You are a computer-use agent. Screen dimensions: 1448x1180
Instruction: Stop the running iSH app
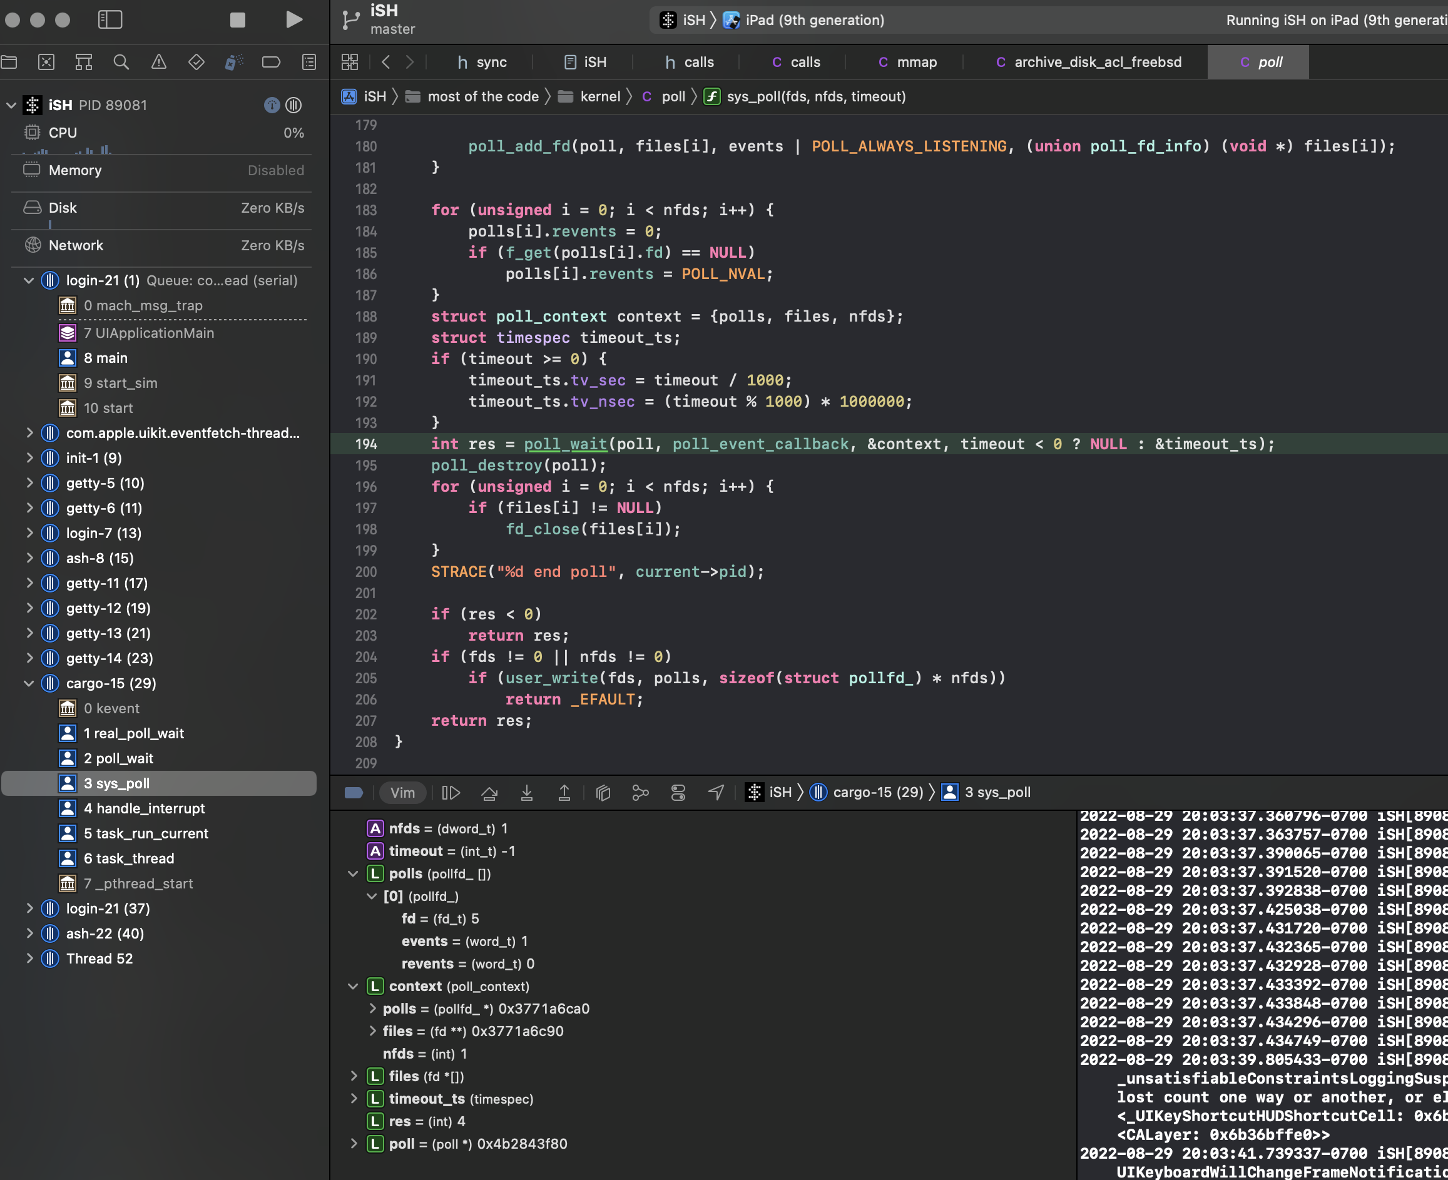click(237, 20)
